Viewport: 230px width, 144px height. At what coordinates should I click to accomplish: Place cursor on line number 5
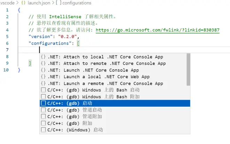point(7,37)
